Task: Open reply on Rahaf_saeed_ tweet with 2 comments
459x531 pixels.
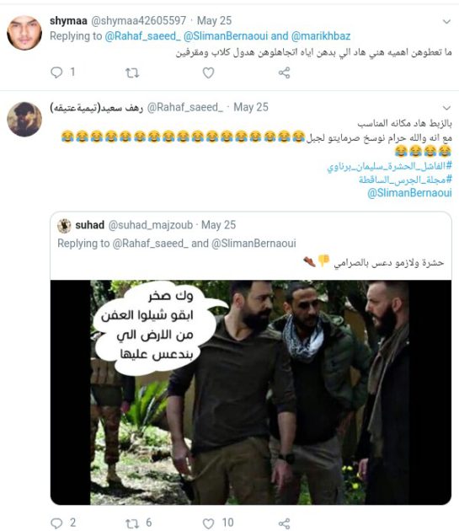Action: tap(56, 523)
